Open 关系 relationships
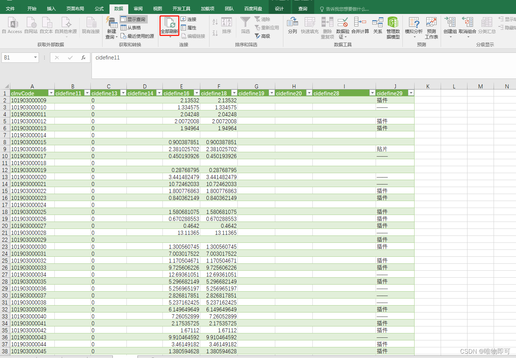Image resolution: width=516 pixels, height=358 pixels. click(378, 25)
